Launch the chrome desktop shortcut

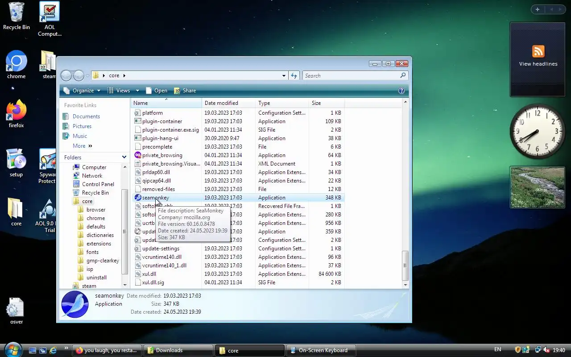coord(17,65)
